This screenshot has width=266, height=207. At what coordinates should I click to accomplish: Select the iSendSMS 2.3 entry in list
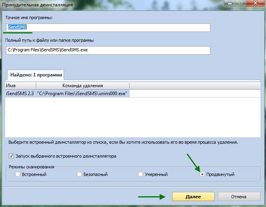[20, 94]
